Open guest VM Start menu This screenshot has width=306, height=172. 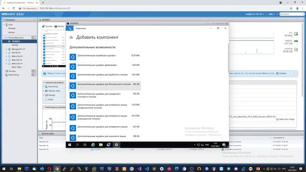(x=70, y=145)
